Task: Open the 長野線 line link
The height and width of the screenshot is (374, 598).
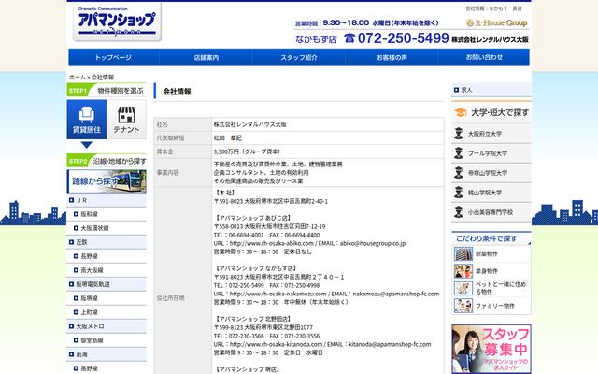Action: pyautogui.click(x=90, y=256)
